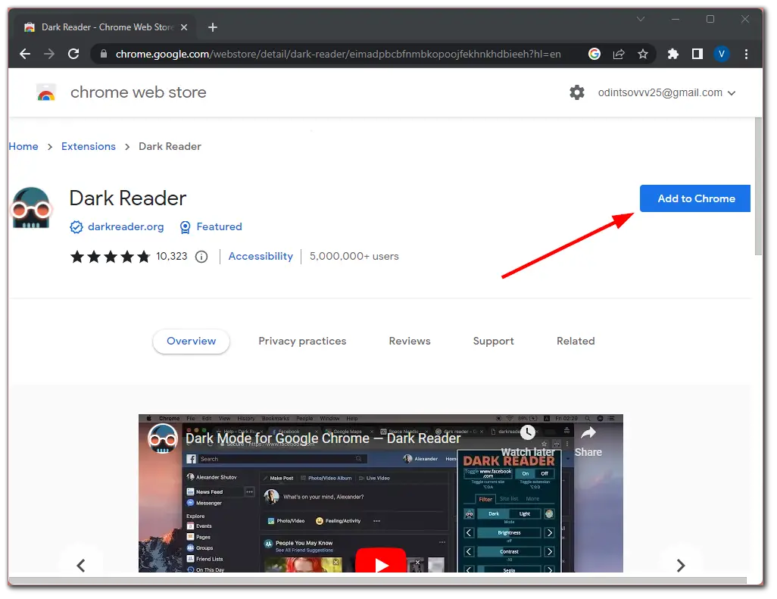The height and width of the screenshot is (599, 777).
Task: Click the "5,000,000+ users" text
Action: point(354,257)
